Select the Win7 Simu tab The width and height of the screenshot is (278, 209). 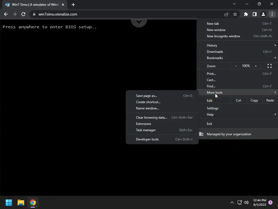coord(35,5)
